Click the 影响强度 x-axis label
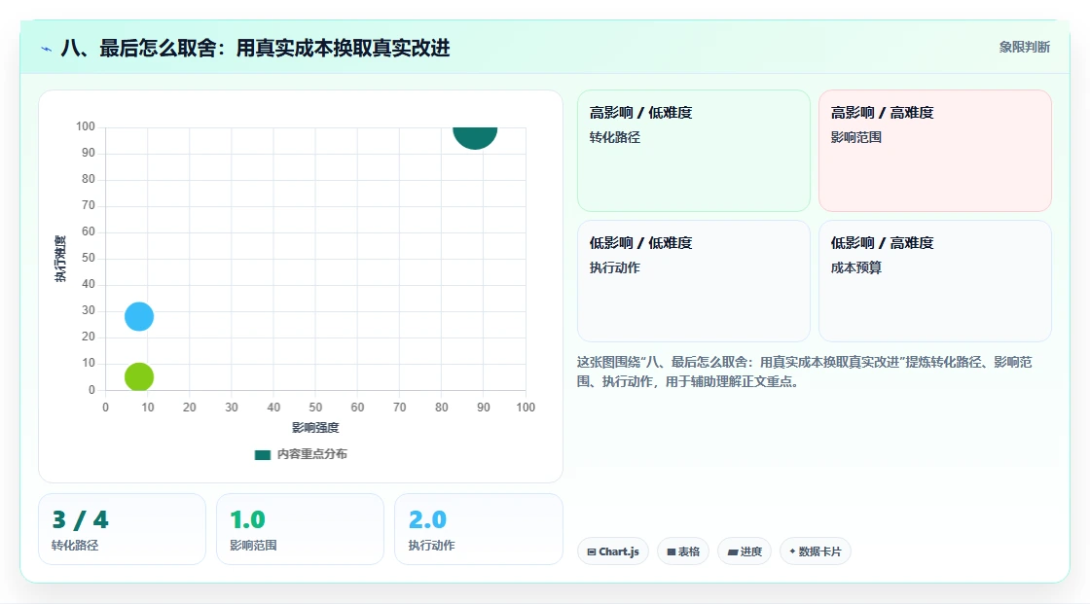Viewport: 1090px width, 604px height. click(x=315, y=427)
